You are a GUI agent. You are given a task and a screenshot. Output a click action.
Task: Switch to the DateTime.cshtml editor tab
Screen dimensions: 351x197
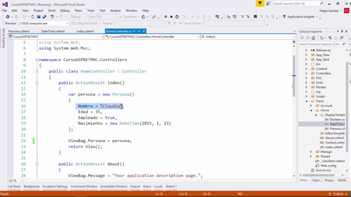pyautogui.click(x=53, y=31)
